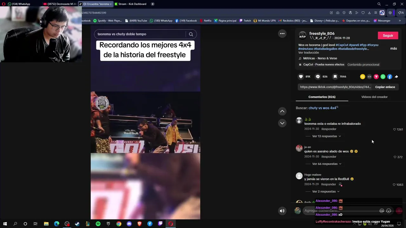Switch to 'Destrozaste Mi Al' YouTube tab
Image resolution: width=406 pixels, height=228 pixels.
click(x=60, y=4)
